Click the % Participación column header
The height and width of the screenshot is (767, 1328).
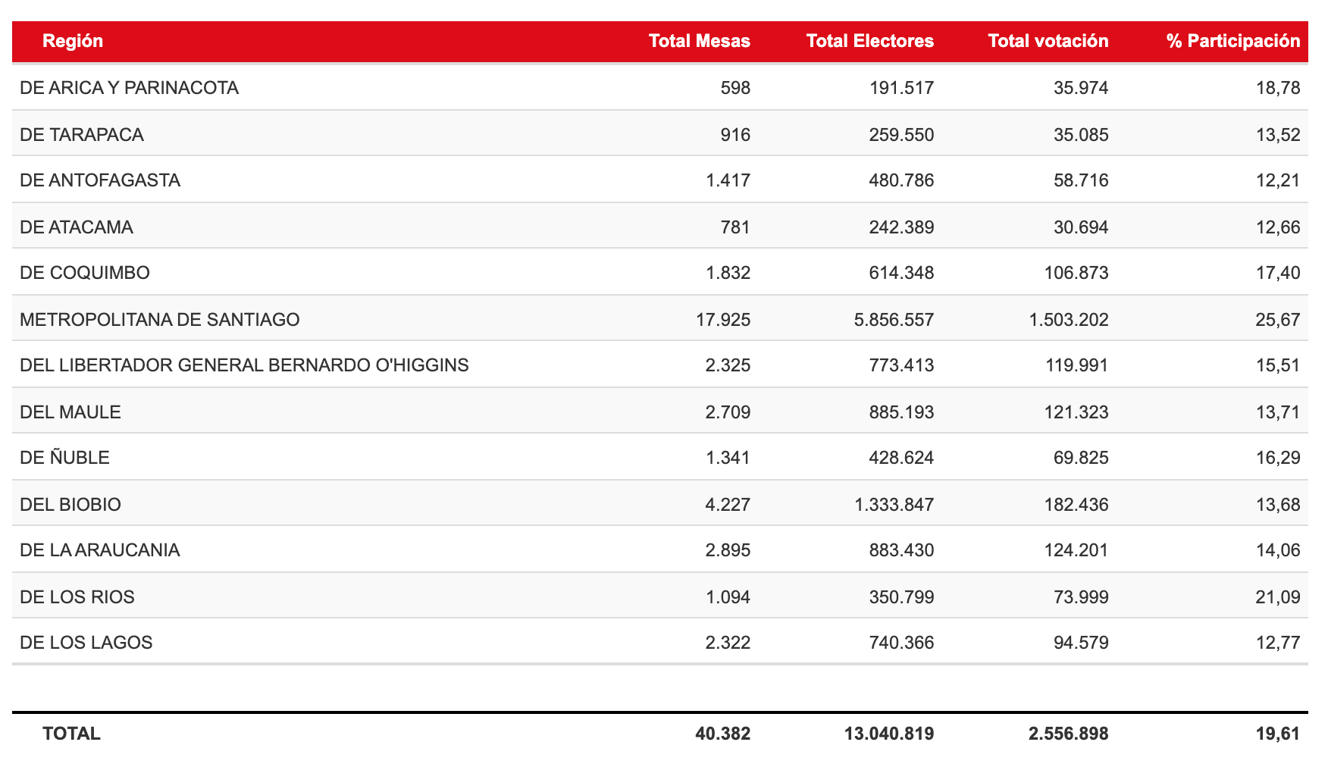[x=1233, y=41]
